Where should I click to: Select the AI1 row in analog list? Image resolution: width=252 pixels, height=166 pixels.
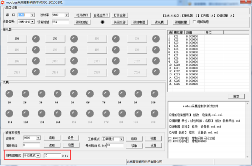coord(208,36)
